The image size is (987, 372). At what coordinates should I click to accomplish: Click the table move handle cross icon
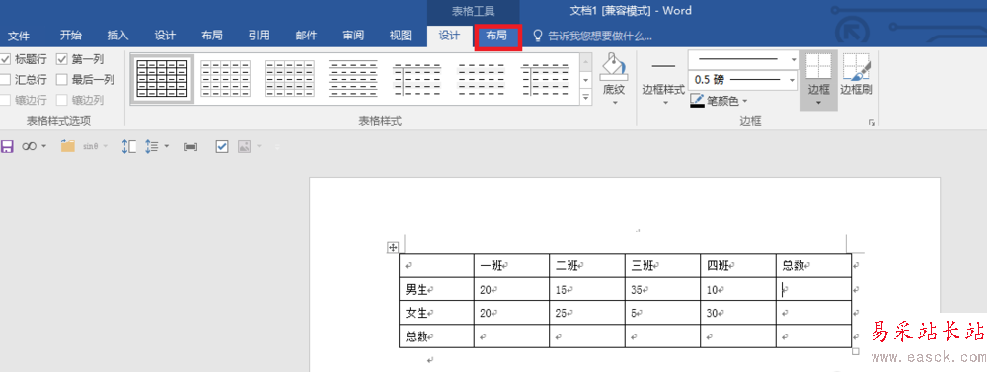pos(392,248)
